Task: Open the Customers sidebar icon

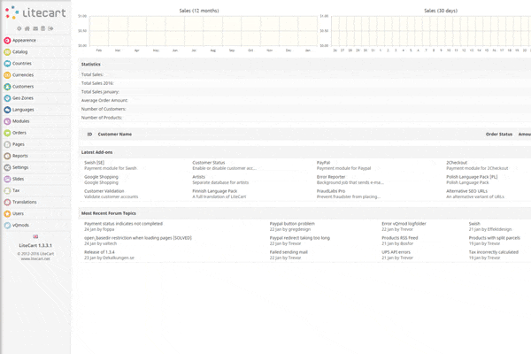Action: click(7, 87)
